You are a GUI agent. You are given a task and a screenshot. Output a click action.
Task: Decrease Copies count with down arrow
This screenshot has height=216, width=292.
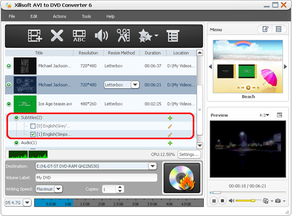120,191
